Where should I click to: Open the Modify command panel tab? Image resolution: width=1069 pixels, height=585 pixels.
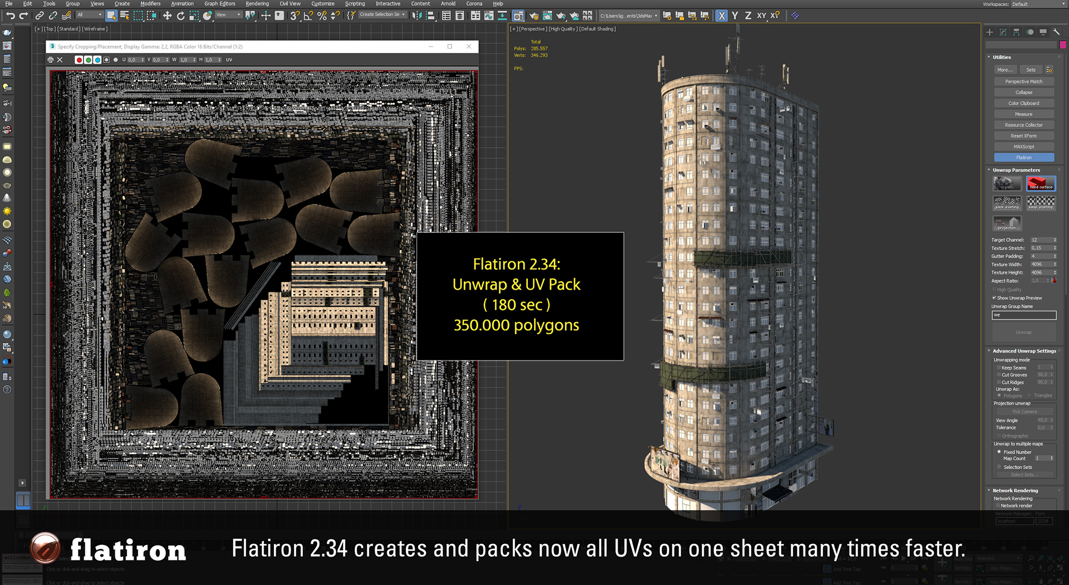tap(1003, 32)
